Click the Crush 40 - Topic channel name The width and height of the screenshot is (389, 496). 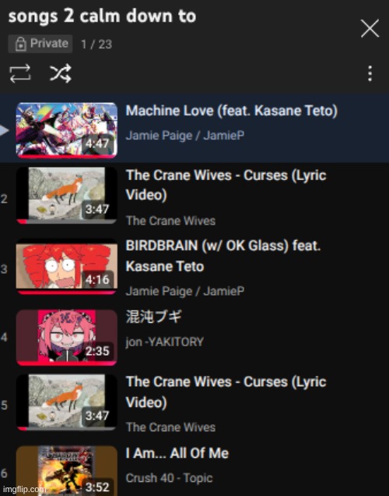(x=169, y=477)
